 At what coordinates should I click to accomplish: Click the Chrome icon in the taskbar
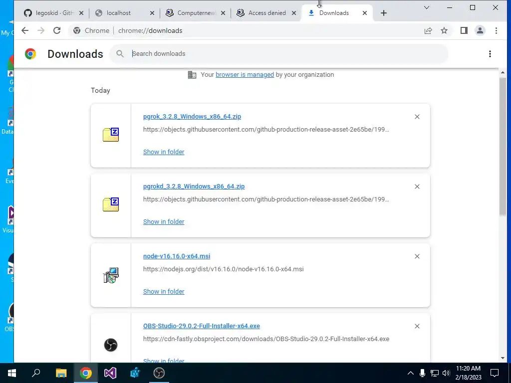(86, 373)
